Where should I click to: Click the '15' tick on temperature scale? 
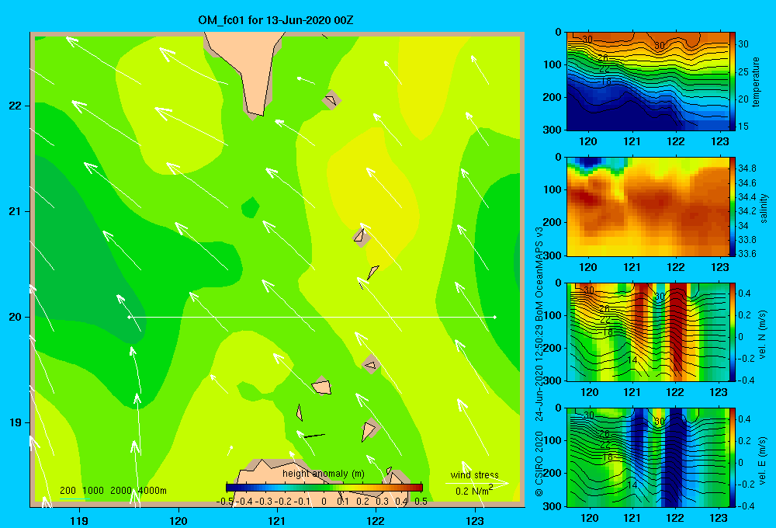pyautogui.click(x=743, y=127)
